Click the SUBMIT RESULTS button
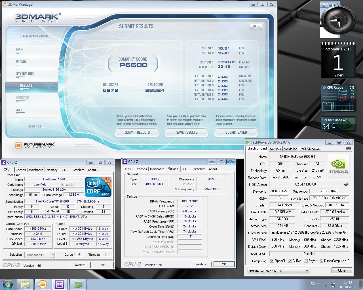 click(137, 132)
